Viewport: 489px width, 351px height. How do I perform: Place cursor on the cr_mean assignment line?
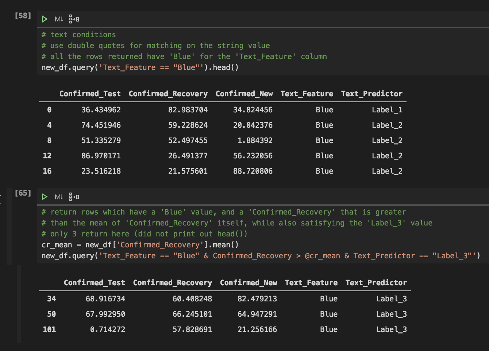pos(140,245)
